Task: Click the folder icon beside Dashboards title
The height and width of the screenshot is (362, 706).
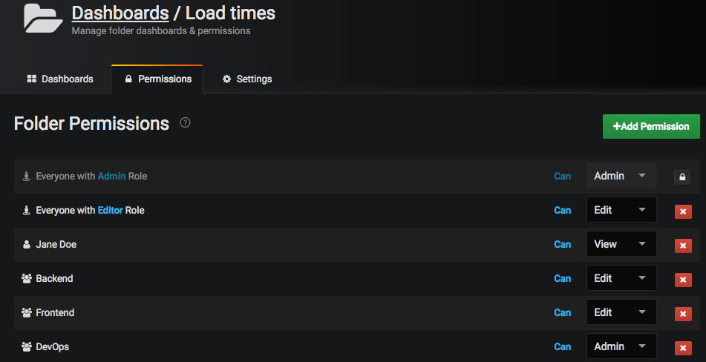Action: coord(43,18)
